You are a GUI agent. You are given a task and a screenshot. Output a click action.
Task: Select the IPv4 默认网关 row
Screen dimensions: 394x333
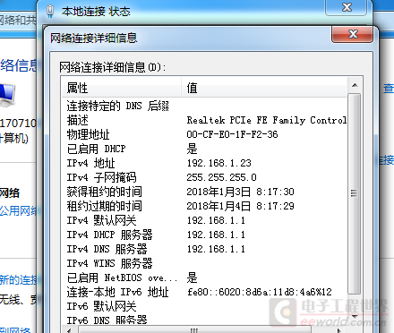coord(204,220)
